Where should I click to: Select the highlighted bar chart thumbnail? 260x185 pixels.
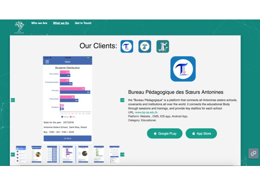click(68, 154)
